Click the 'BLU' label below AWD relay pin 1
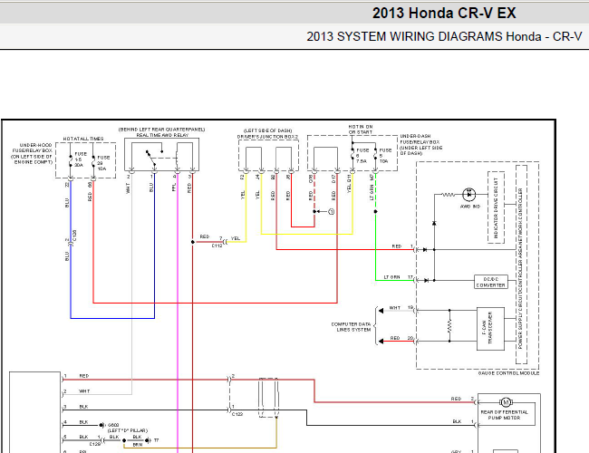Image resolution: width=589 pixels, height=453 pixels. pos(151,188)
